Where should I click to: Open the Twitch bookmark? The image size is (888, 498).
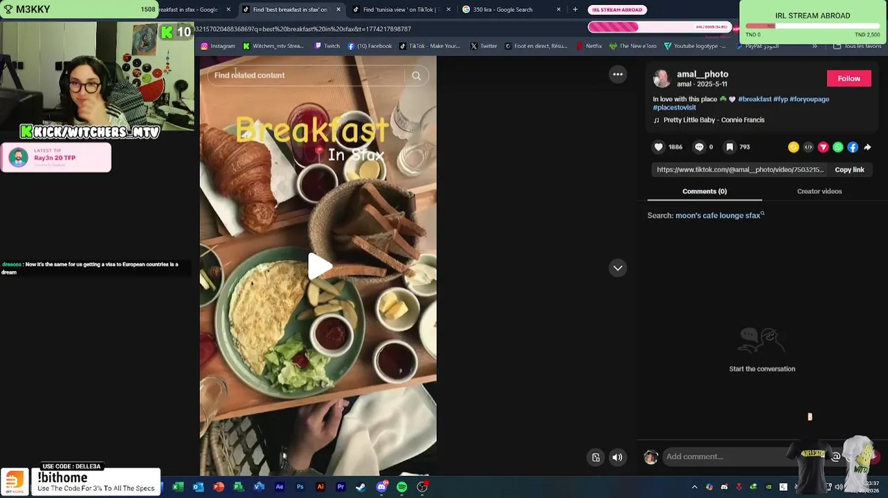coord(327,46)
